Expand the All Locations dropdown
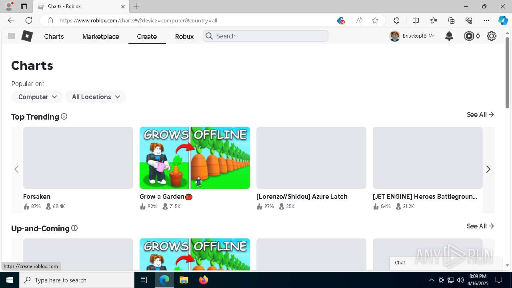 [96, 97]
